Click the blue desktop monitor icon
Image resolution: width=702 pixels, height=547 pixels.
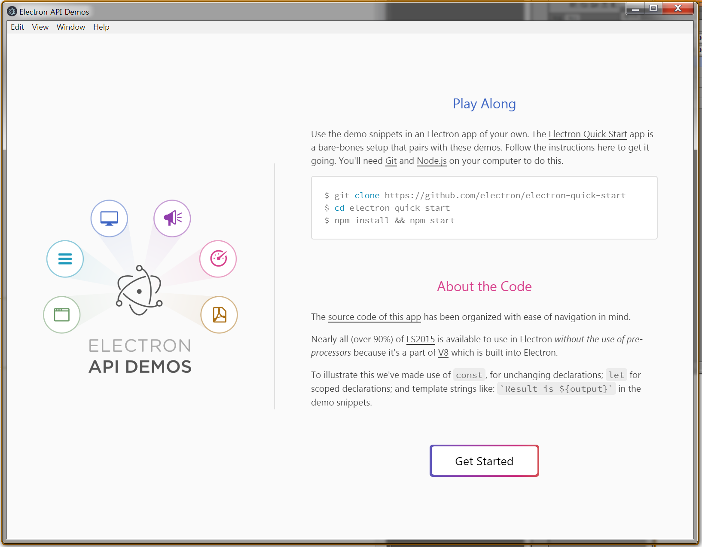(109, 218)
